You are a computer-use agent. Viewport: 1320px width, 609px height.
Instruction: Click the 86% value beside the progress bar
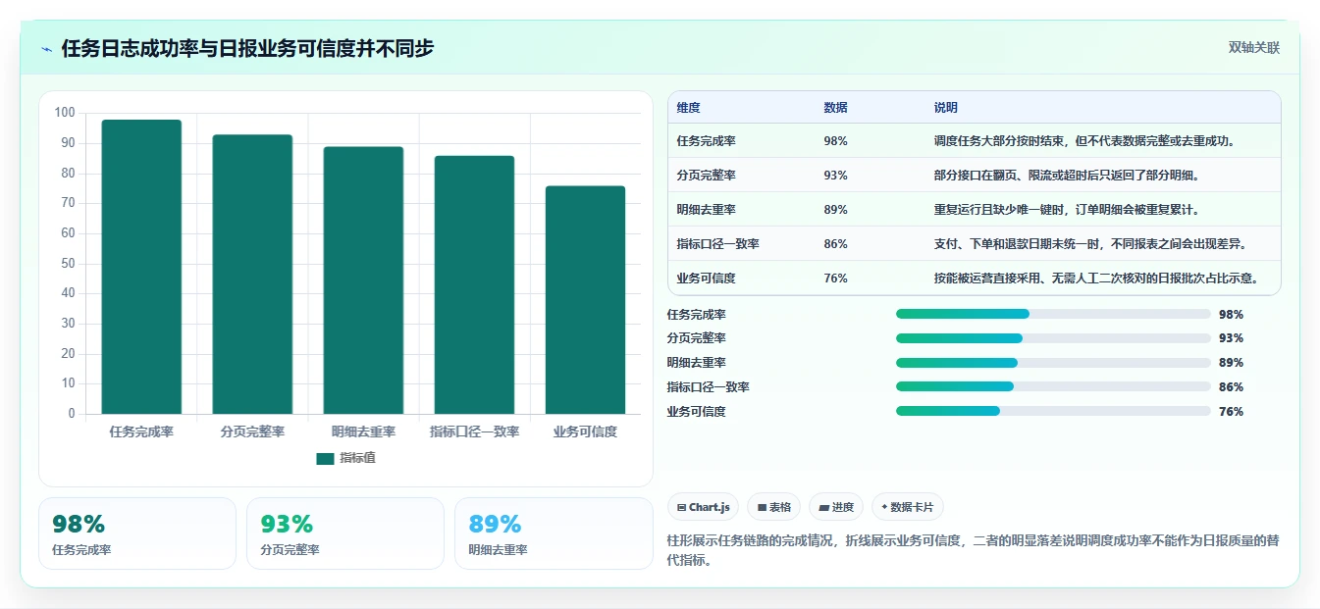point(1231,387)
